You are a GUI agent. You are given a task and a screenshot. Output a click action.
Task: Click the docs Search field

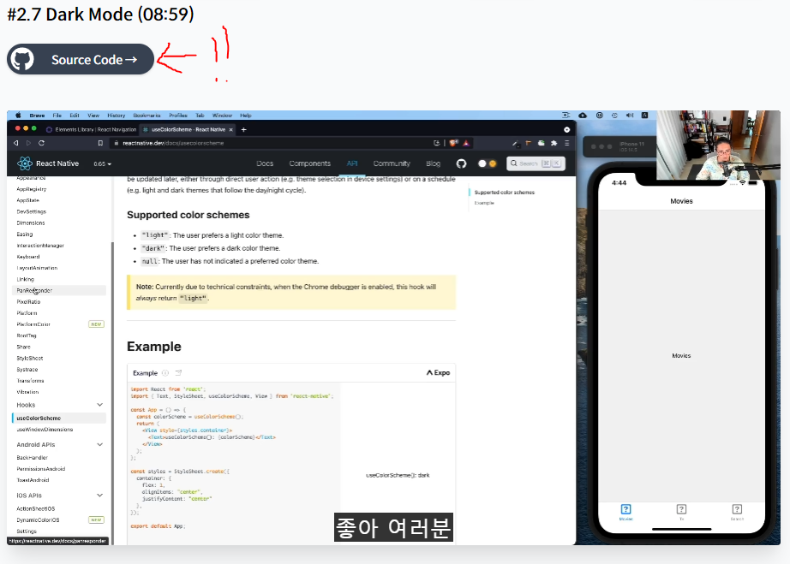point(536,163)
